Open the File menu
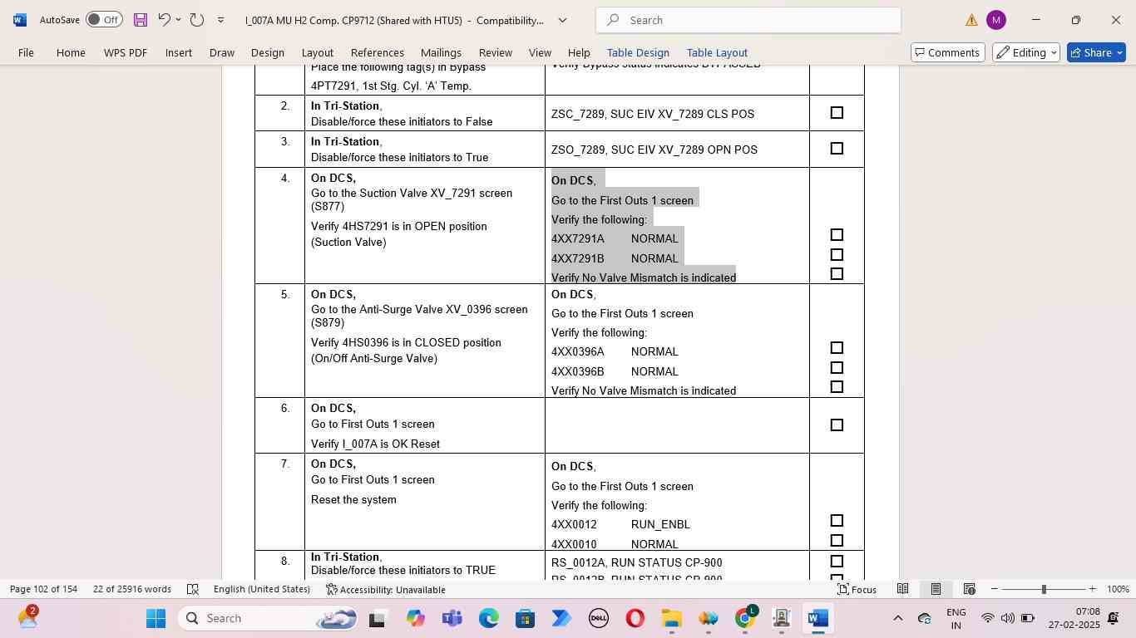 [x=26, y=52]
